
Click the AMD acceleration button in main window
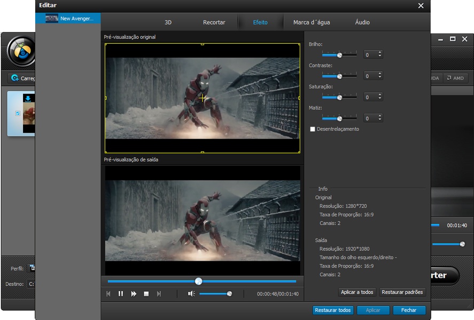455,78
